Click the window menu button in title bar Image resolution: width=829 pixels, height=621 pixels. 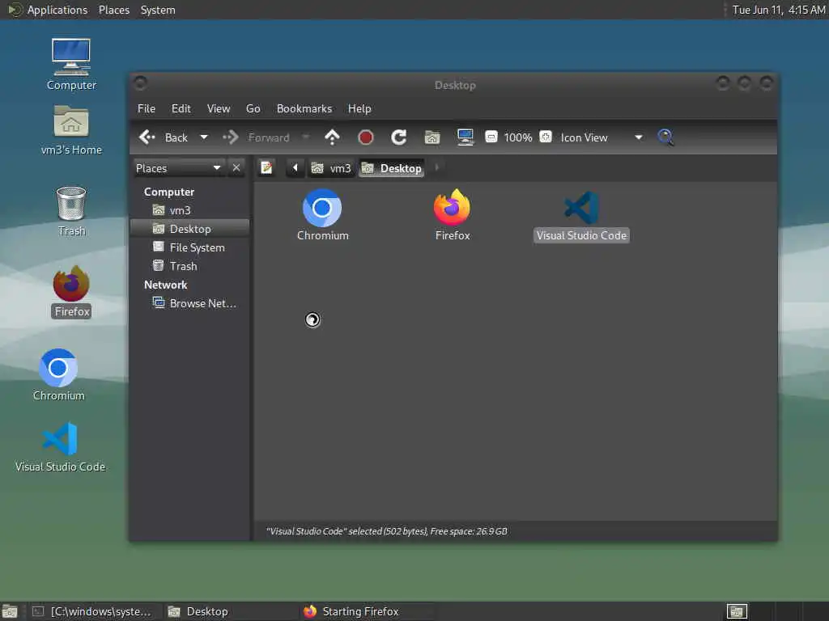tap(141, 83)
